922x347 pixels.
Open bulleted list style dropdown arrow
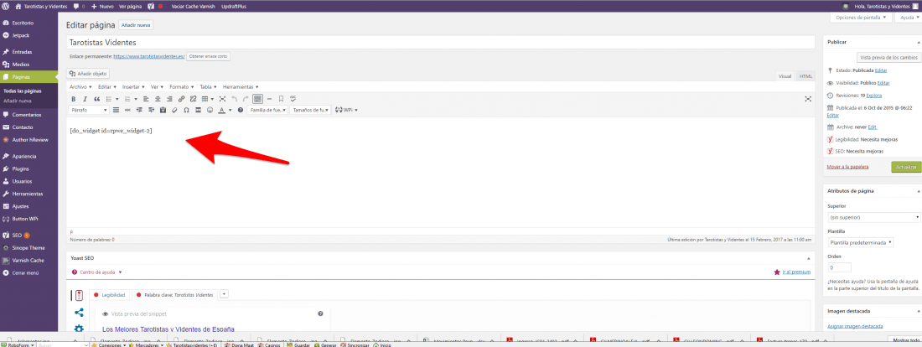(117, 99)
